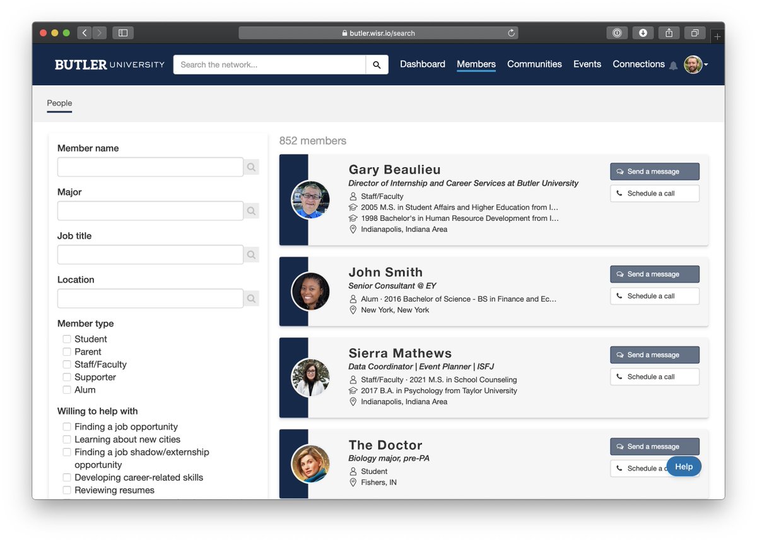The width and height of the screenshot is (757, 542).
Task: Click inside the Member name input field
Action: tap(150, 167)
